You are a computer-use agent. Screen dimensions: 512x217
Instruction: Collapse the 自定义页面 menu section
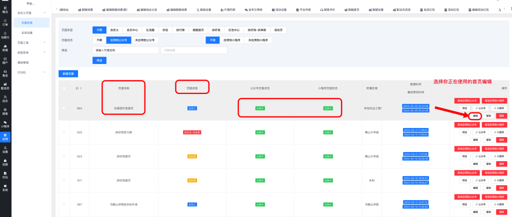click(x=44, y=12)
